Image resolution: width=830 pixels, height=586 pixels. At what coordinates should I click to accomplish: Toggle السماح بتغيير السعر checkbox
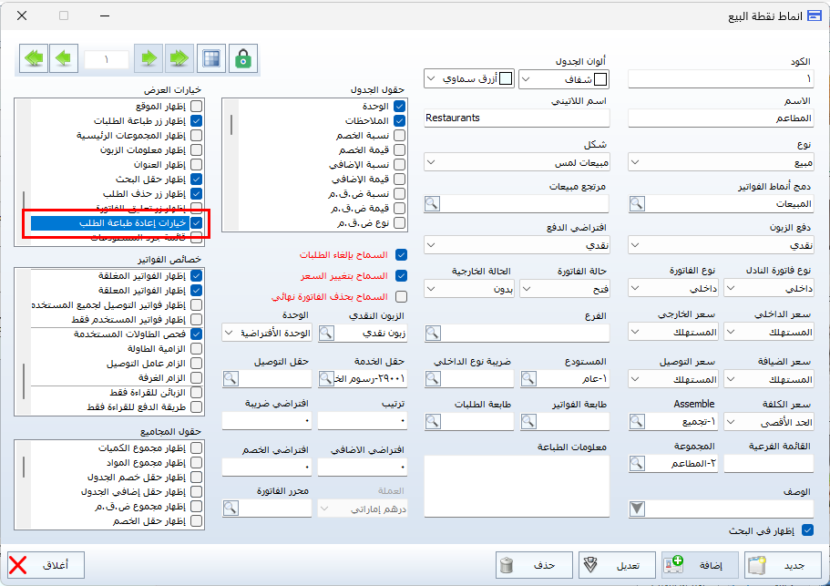point(401,275)
